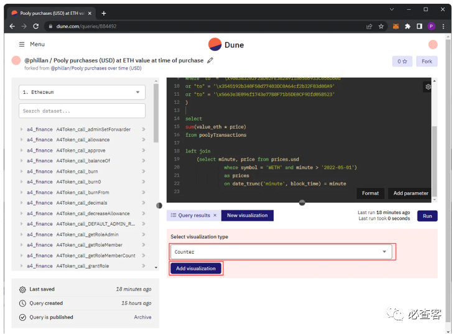Open the Ethereum dataset dropdown

pos(82,92)
